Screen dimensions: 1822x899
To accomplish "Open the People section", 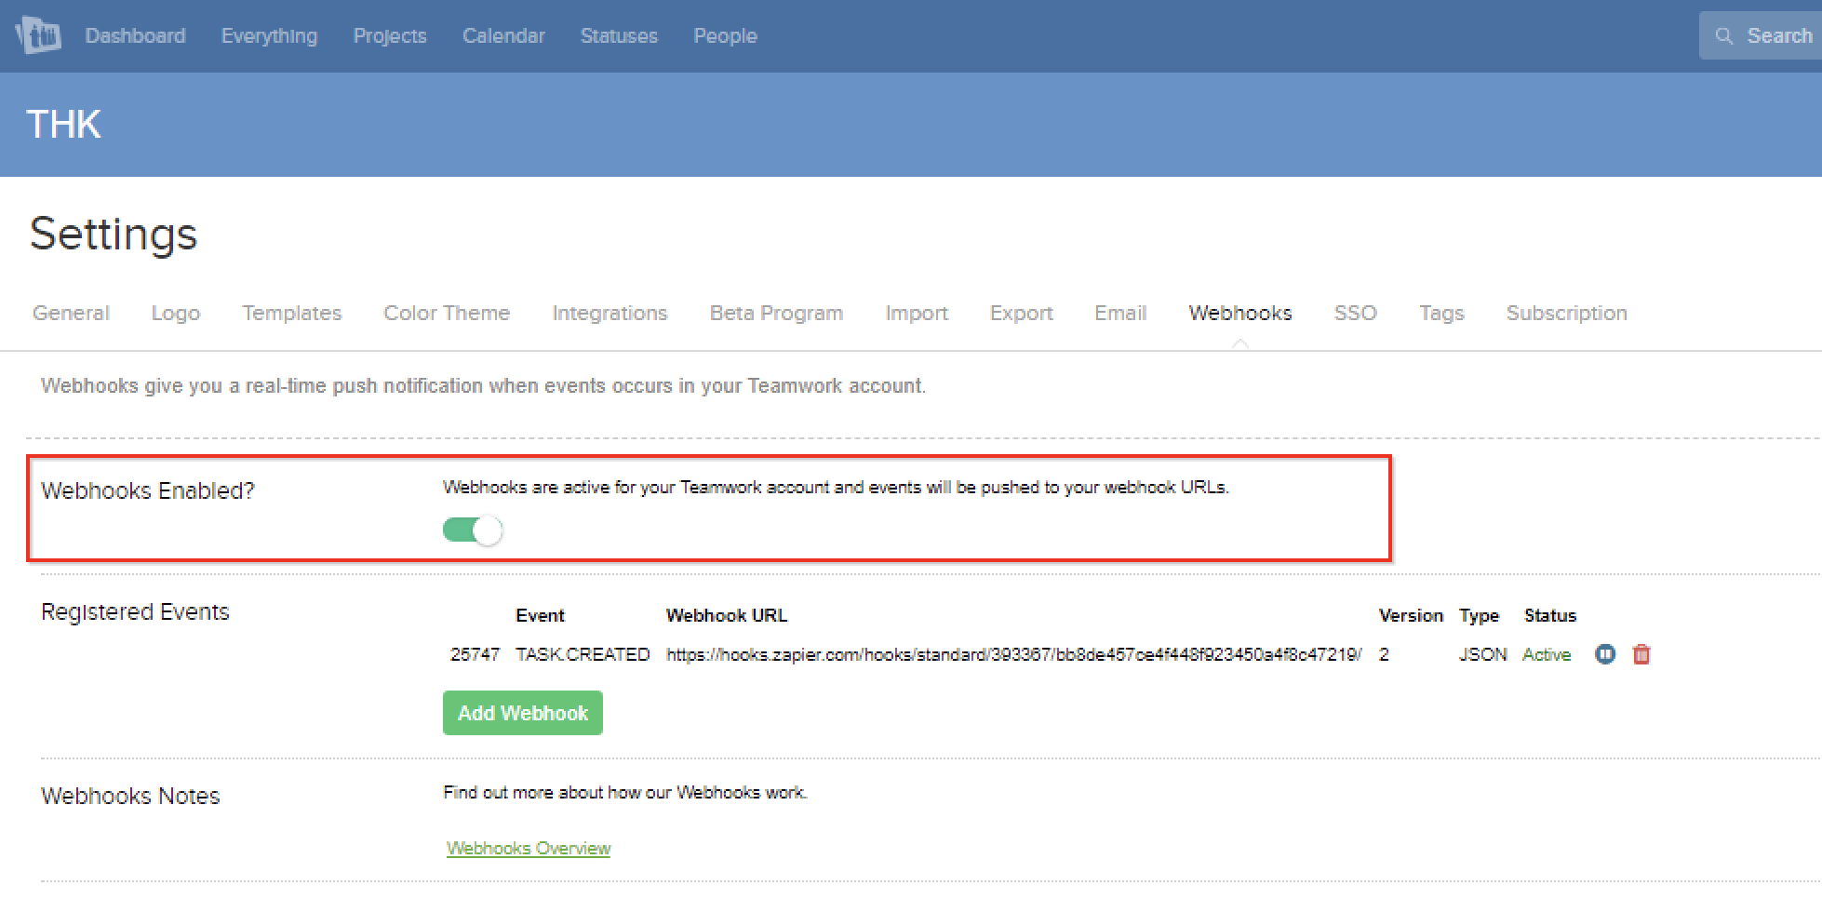I will point(725,36).
